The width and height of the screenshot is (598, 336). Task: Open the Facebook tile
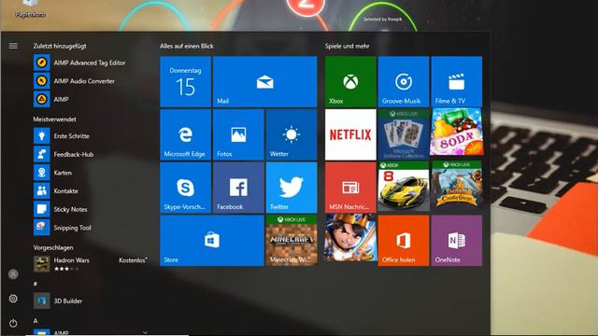tap(238, 188)
